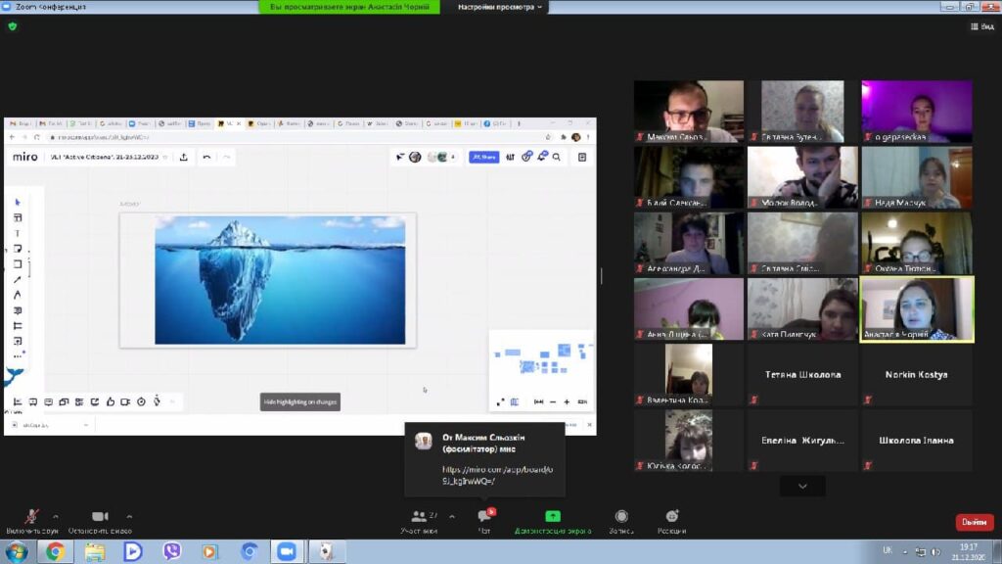Open Google Chrome from the taskbar
The height and width of the screenshot is (564, 1002).
tap(55, 551)
